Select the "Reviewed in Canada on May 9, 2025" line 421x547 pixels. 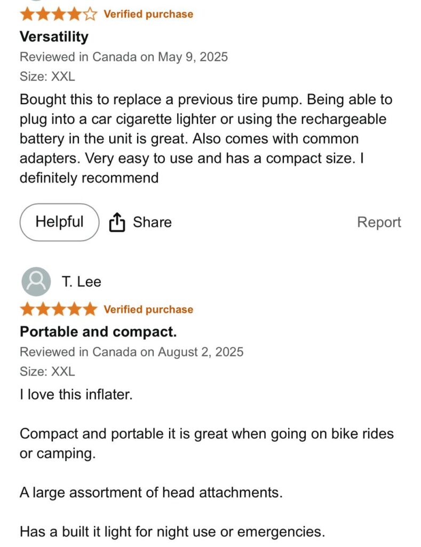(x=124, y=57)
